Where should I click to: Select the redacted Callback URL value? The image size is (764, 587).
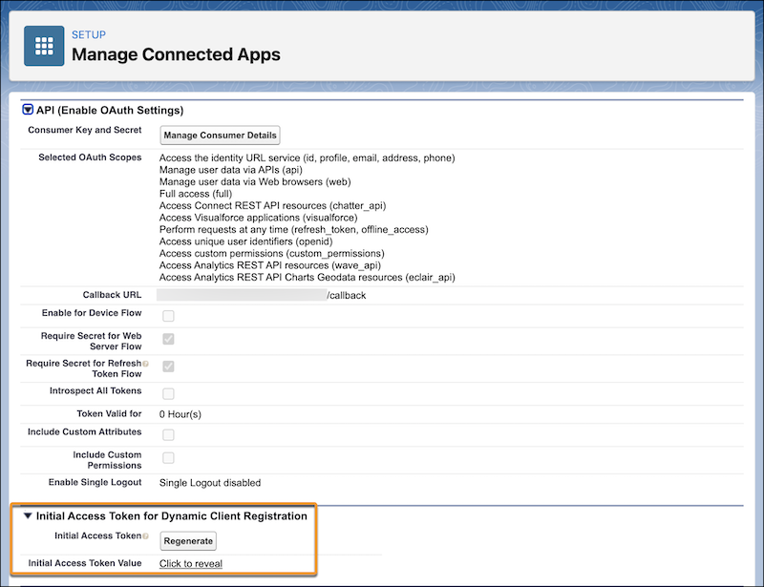(242, 296)
